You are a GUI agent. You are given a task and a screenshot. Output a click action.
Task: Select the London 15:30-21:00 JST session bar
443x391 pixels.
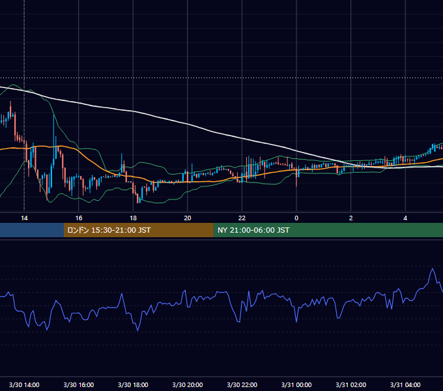[x=138, y=230]
